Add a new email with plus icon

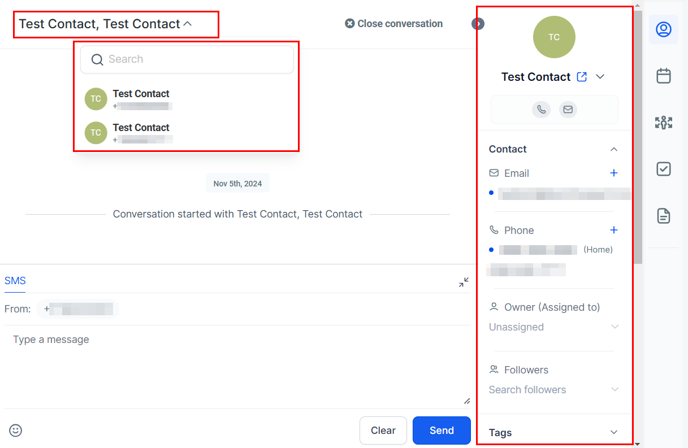click(614, 173)
